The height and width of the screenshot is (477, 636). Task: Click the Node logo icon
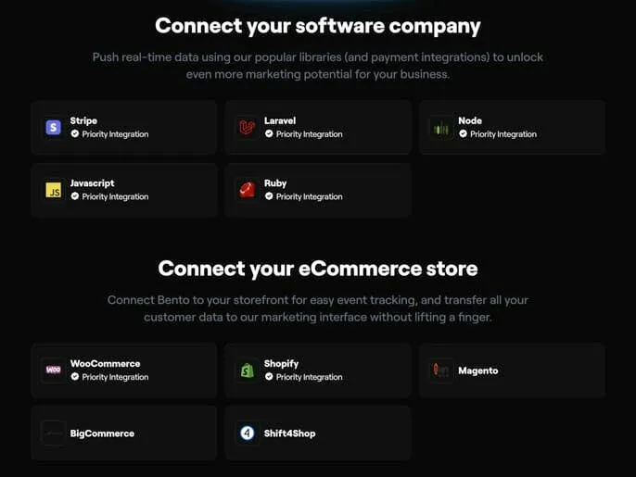(x=441, y=128)
